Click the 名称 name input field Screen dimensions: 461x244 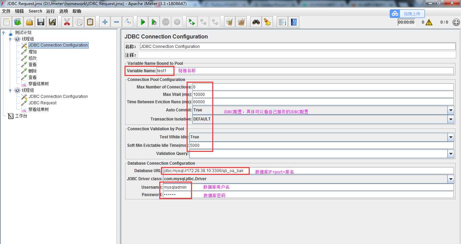pos(297,47)
